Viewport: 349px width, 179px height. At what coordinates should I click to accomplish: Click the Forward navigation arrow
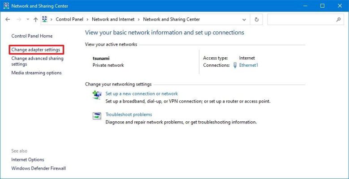(18, 20)
